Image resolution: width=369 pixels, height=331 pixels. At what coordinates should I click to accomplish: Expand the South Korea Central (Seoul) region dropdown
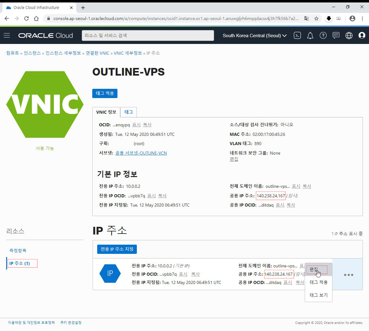(x=255, y=36)
